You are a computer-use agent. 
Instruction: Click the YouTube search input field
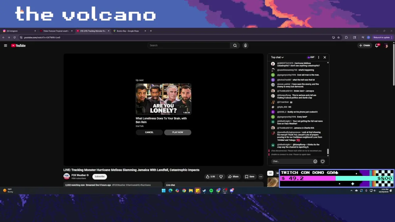[x=189, y=45]
